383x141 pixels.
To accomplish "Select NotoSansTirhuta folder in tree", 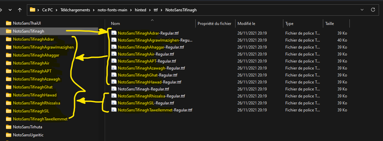I will pos(28,127).
